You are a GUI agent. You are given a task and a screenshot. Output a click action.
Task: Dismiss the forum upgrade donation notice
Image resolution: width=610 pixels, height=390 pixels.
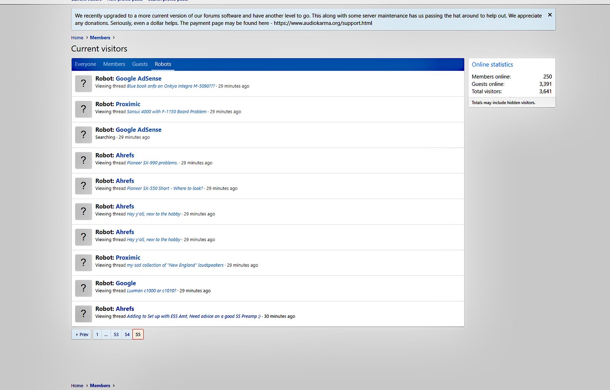click(550, 15)
